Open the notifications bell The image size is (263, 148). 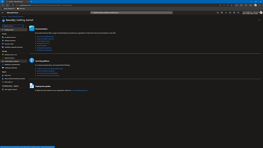(x=226, y=13)
